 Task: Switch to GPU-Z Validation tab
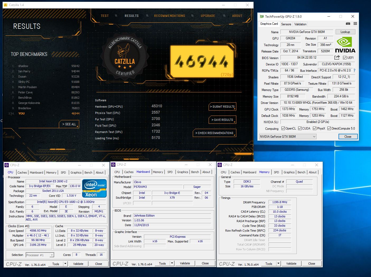click(x=300, y=24)
